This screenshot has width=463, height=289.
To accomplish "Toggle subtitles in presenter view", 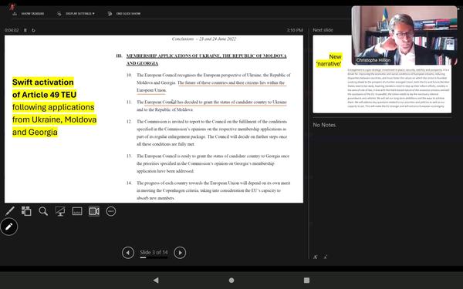I will 77,211.
